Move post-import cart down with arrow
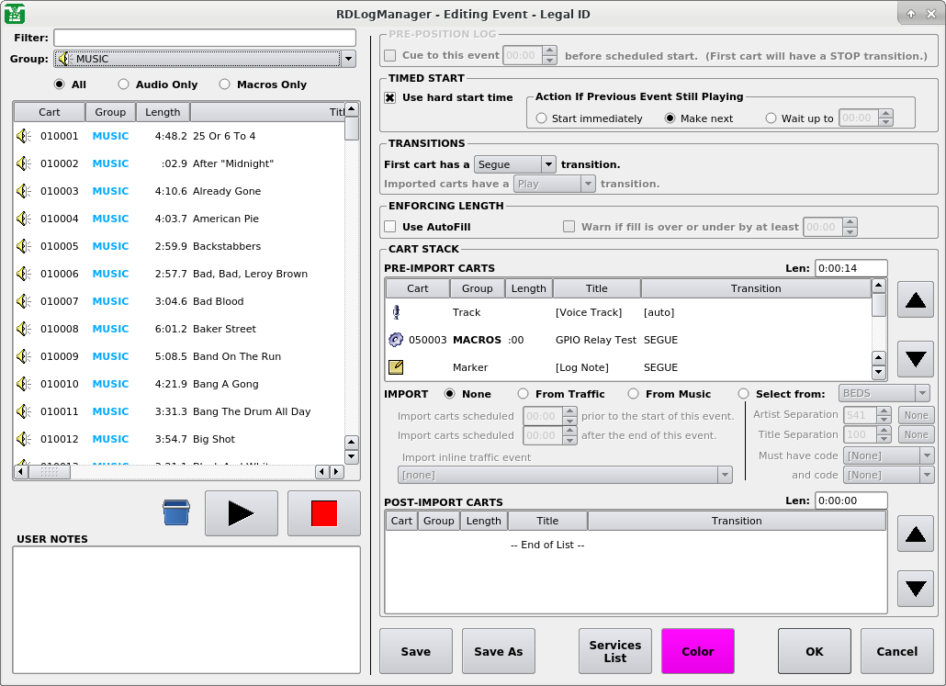This screenshot has height=686, width=946. pos(915,589)
